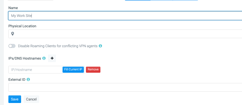Click the Name field label

13,8
